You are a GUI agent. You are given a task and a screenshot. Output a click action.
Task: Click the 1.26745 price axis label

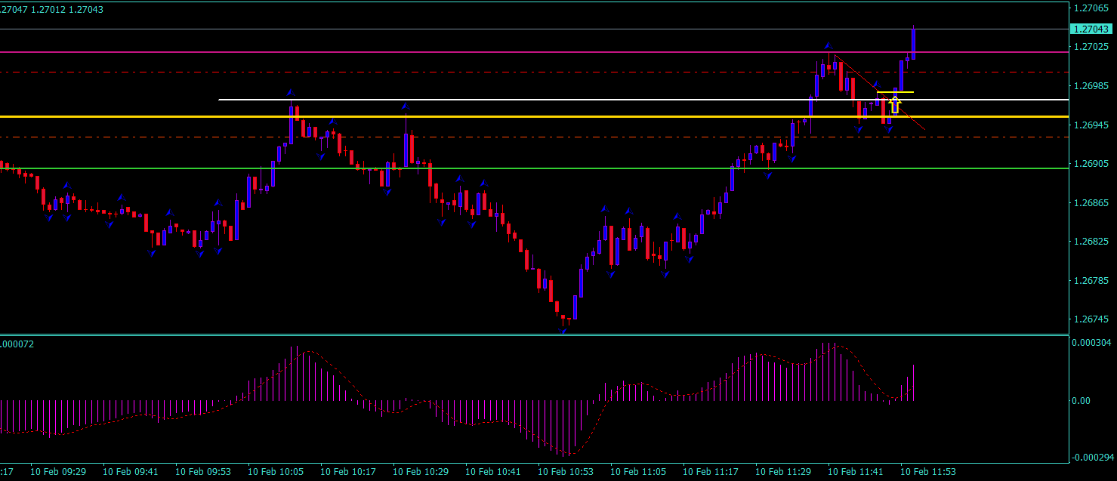coord(1090,320)
